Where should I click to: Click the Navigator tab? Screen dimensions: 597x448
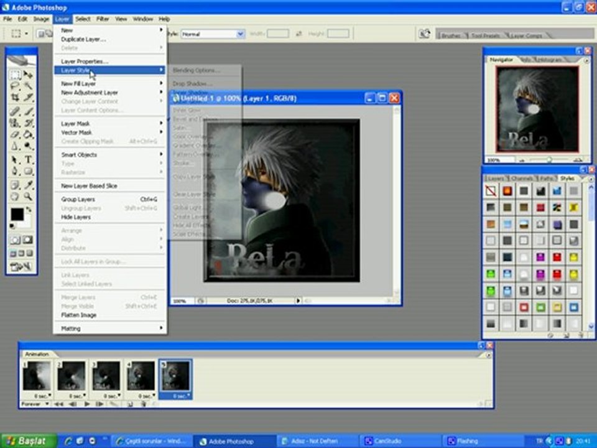[x=501, y=60]
